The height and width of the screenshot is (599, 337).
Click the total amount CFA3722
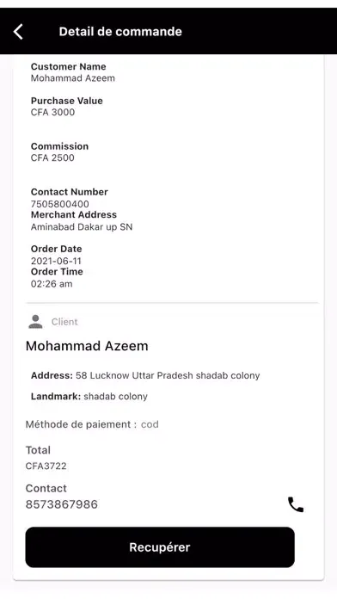(x=46, y=466)
